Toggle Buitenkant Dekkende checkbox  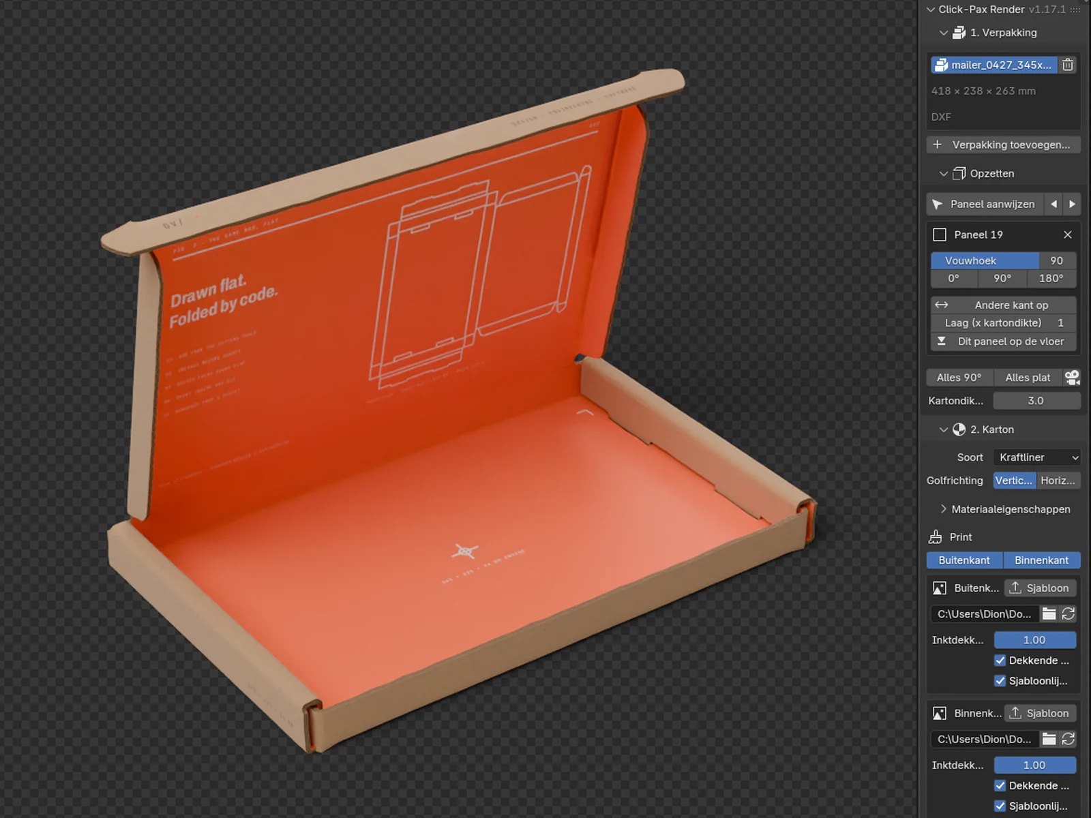(x=1000, y=661)
